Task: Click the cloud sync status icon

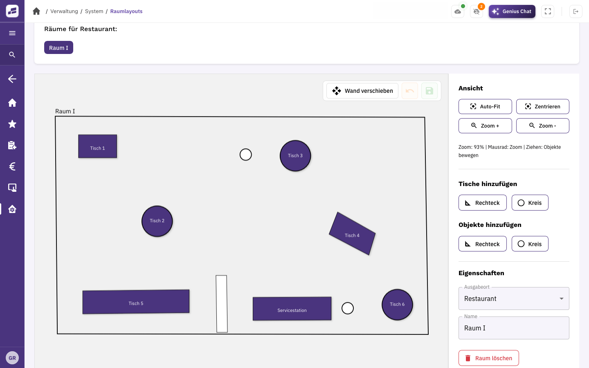Action: [x=458, y=11]
